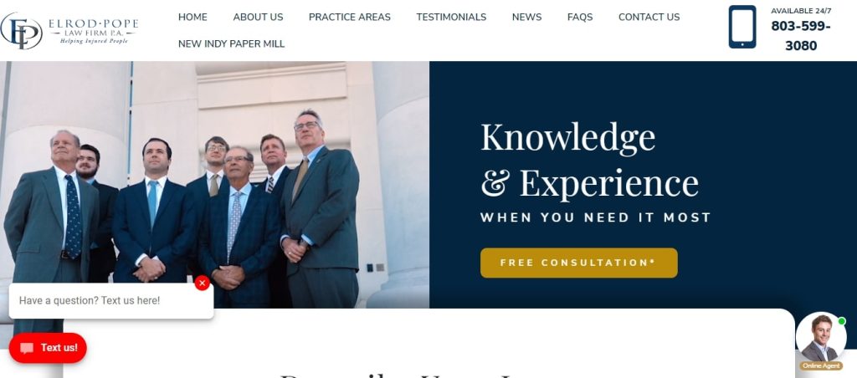Viewport: 857px width, 378px height.
Task: Call the 803-599-3080 phone number link
Action: coord(801,35)
